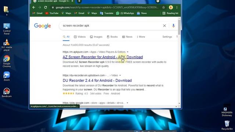235x132 pixels.
Task: Open DU Recorder 2.4.4 for Android result
Action: (x=97, y=81)
